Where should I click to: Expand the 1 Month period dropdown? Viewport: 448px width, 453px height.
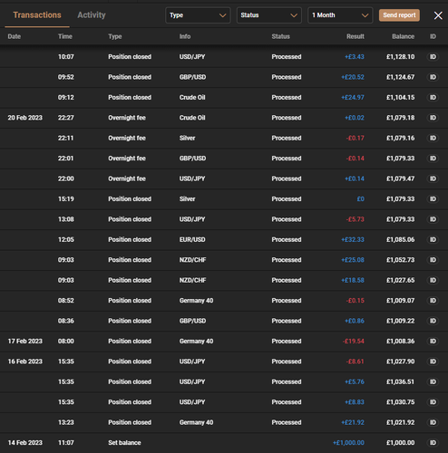point(340,15)
